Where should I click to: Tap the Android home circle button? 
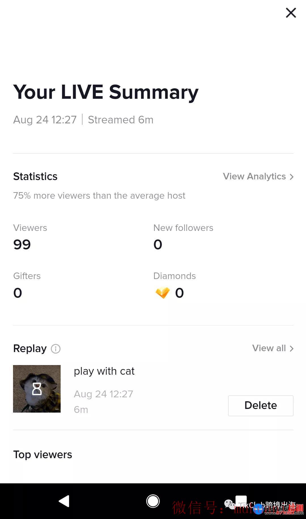[153, 501]
